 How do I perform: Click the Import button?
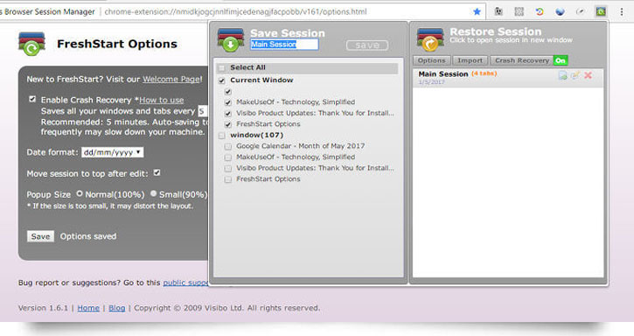(x=470, y=60)
